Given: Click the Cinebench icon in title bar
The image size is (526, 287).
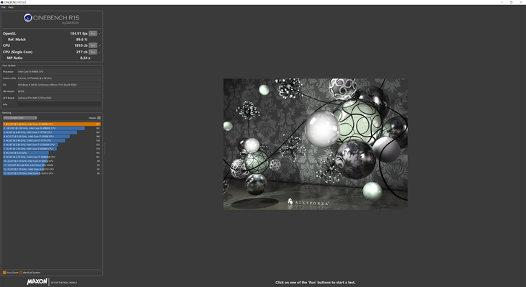Looking at the screenshot, I should pyautogui.click(x=2, y=2).
